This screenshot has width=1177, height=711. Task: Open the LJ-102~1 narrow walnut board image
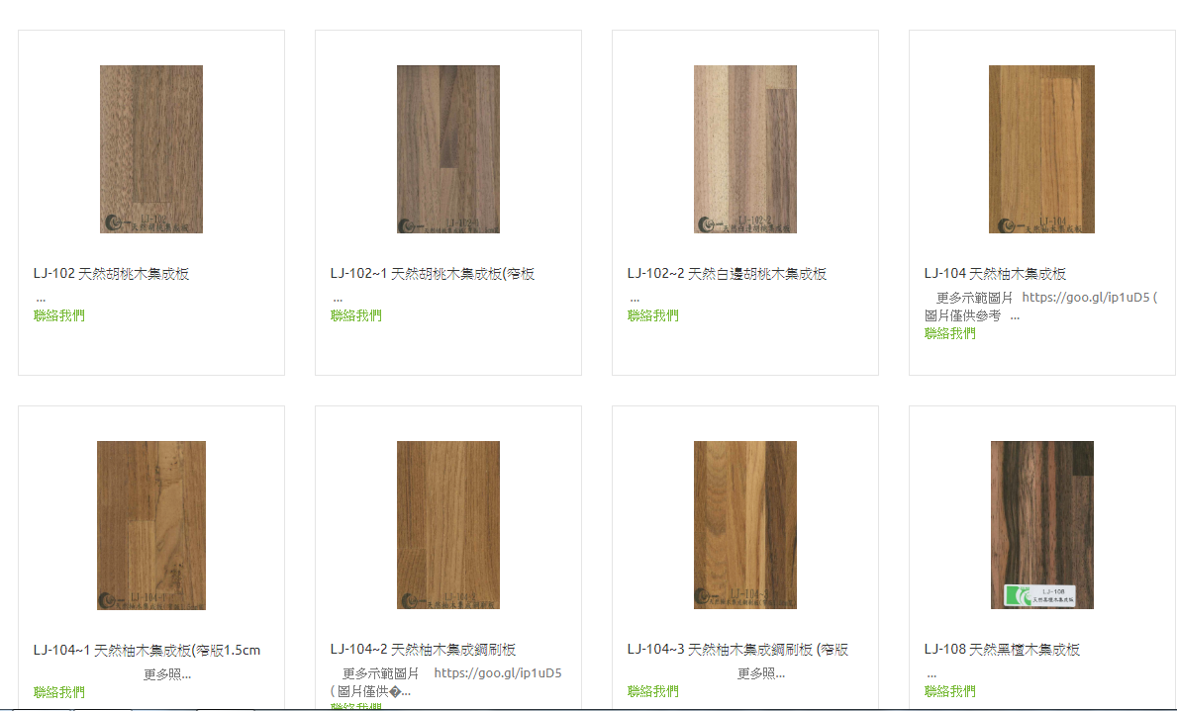[x=448, y=149]
